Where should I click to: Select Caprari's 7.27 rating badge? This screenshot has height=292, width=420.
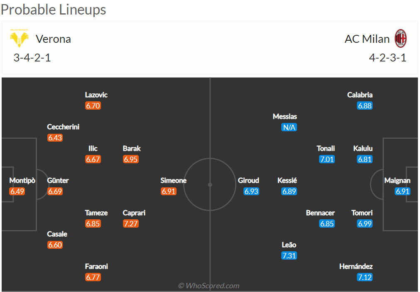[131, 223]
